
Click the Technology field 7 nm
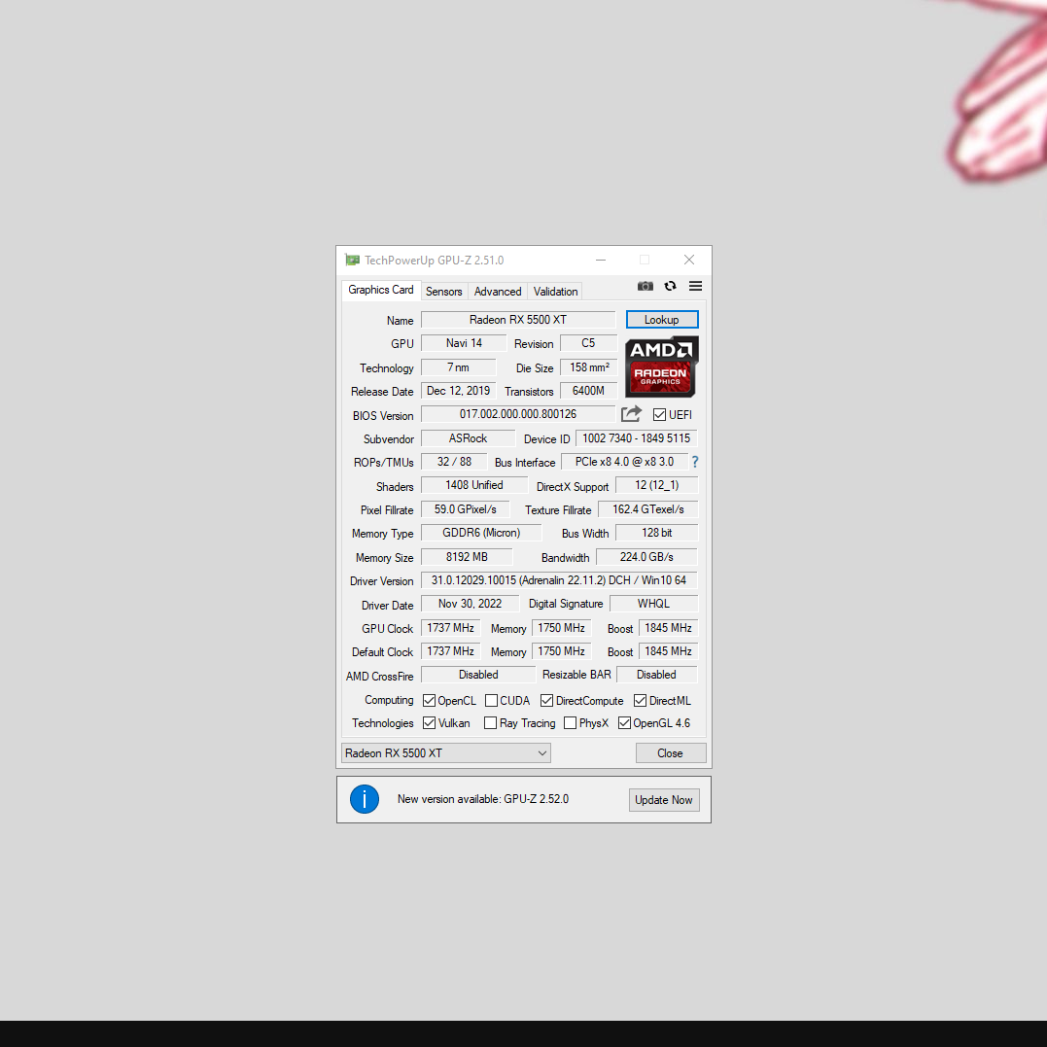click(x=459, y=367)
